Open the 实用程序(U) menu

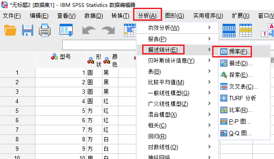pyautogui.click(x=208, y=16)
